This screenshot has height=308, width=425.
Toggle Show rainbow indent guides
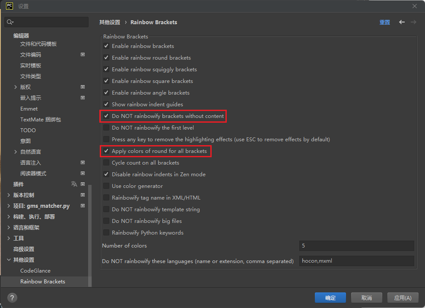(x=106, y=104)
